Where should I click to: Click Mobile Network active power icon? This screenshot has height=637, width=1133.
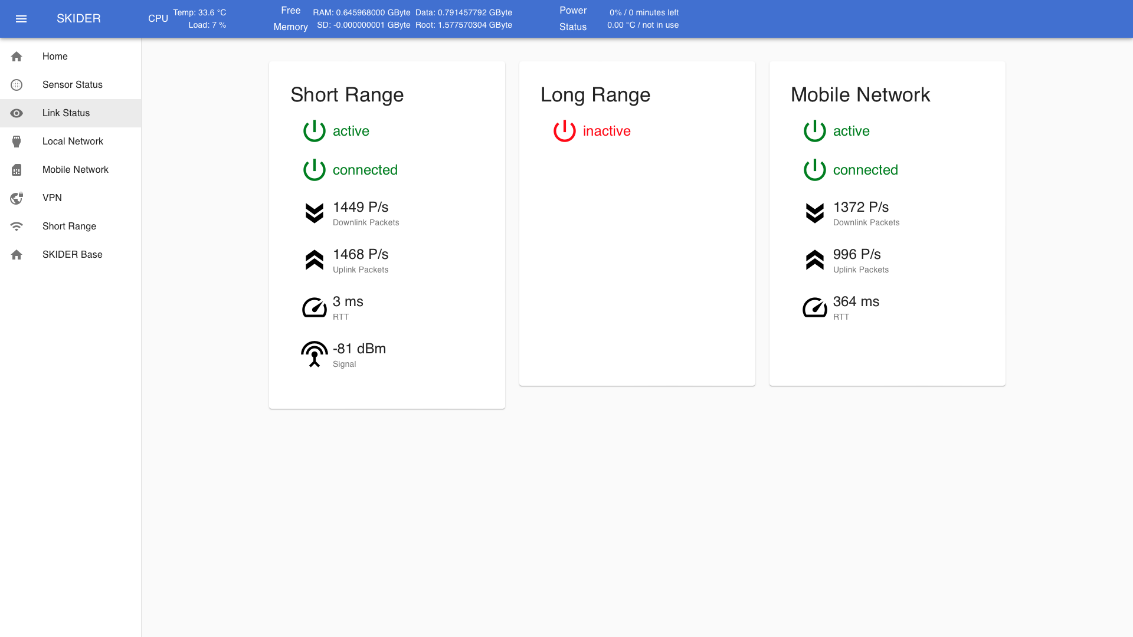[x=815, y=131]
